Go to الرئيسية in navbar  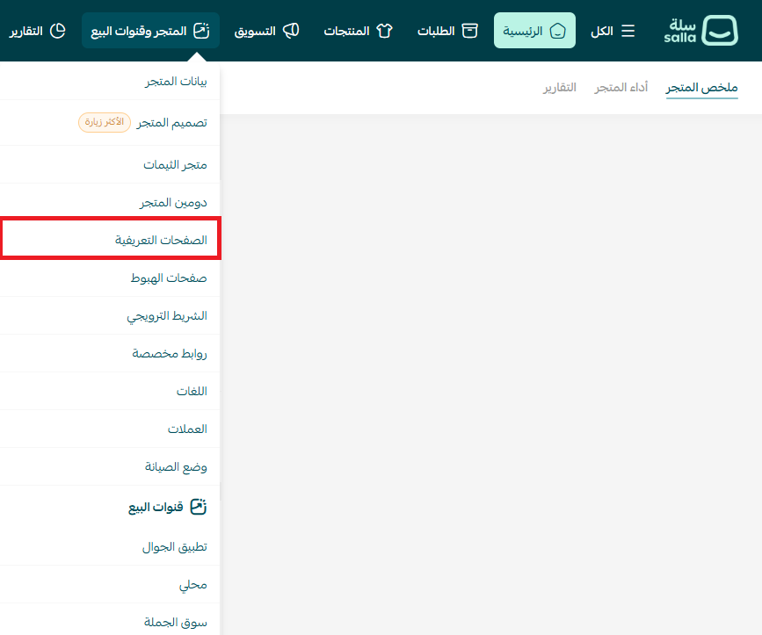coord(534,31)
